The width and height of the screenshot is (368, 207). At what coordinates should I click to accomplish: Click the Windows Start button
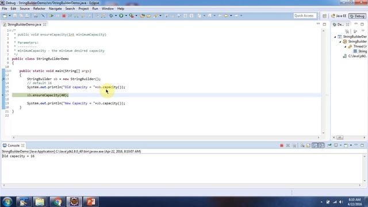[x=7, y=202]
